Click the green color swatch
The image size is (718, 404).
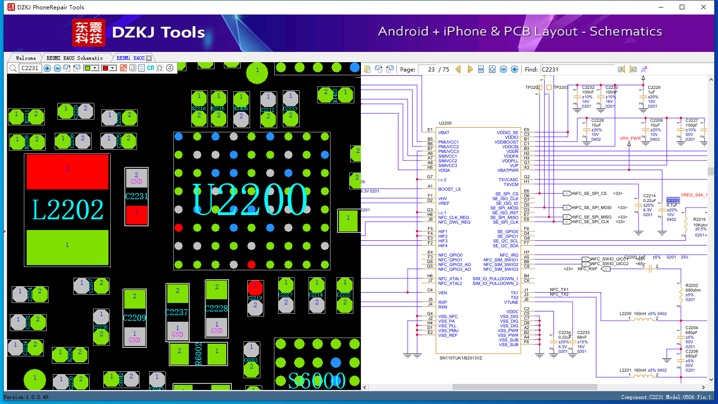(87, 68)
